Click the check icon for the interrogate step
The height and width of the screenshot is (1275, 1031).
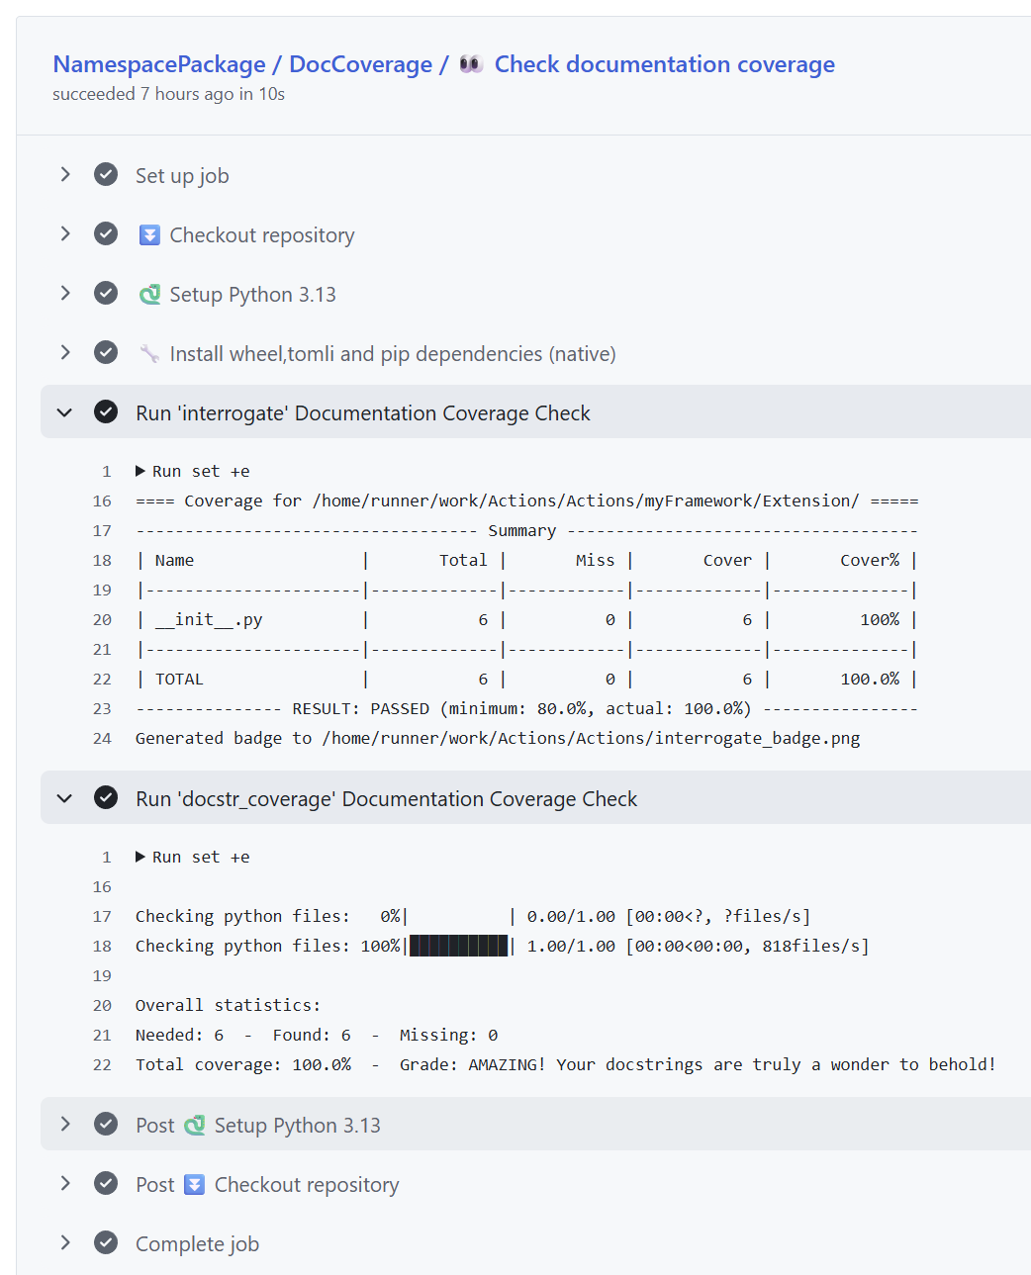click(x=106, y=412)
